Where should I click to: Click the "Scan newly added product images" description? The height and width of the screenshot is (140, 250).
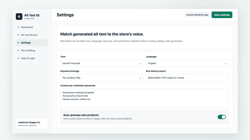pos(98,119)
